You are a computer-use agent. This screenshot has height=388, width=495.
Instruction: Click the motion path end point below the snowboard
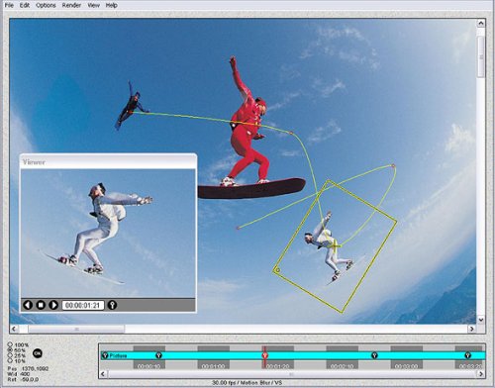tap(238, 228)
